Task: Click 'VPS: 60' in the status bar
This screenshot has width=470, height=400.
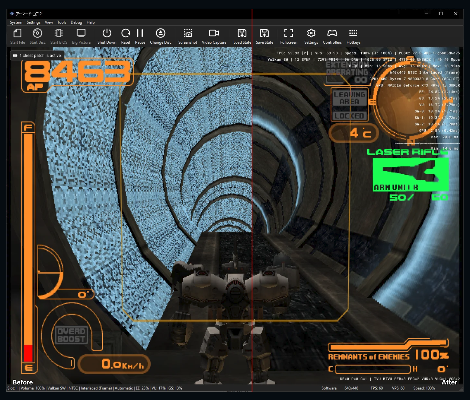Action: (398, 388)
